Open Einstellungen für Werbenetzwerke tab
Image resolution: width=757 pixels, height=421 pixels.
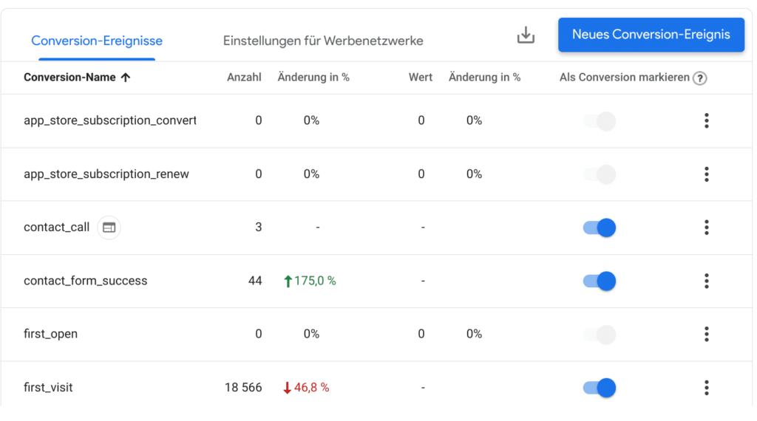point(323,41)
